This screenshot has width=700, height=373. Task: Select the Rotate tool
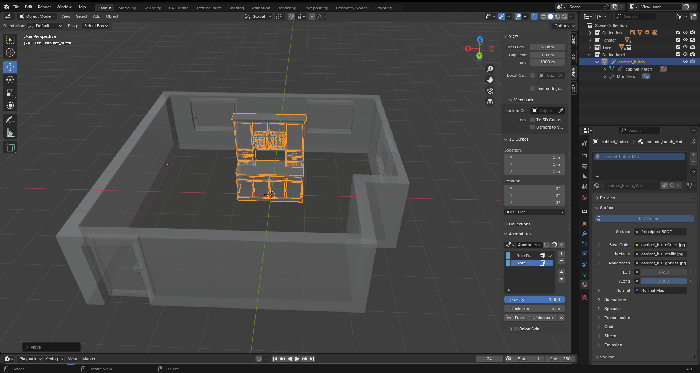[10, 80]
